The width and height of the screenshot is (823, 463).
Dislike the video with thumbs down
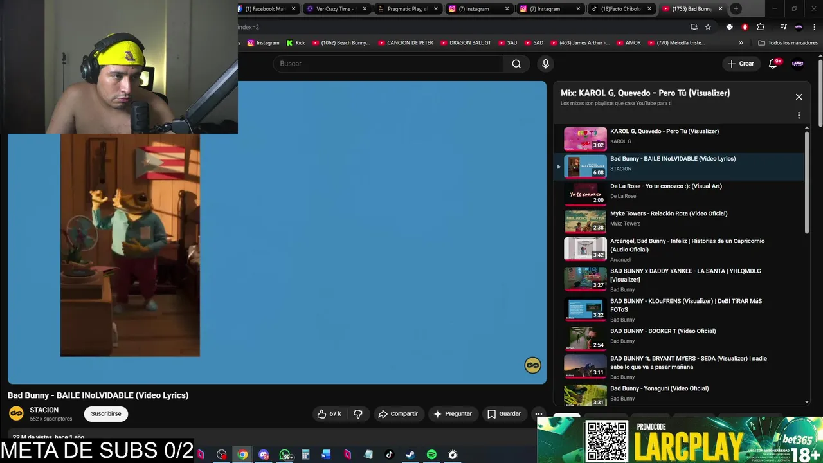point(358,414)
